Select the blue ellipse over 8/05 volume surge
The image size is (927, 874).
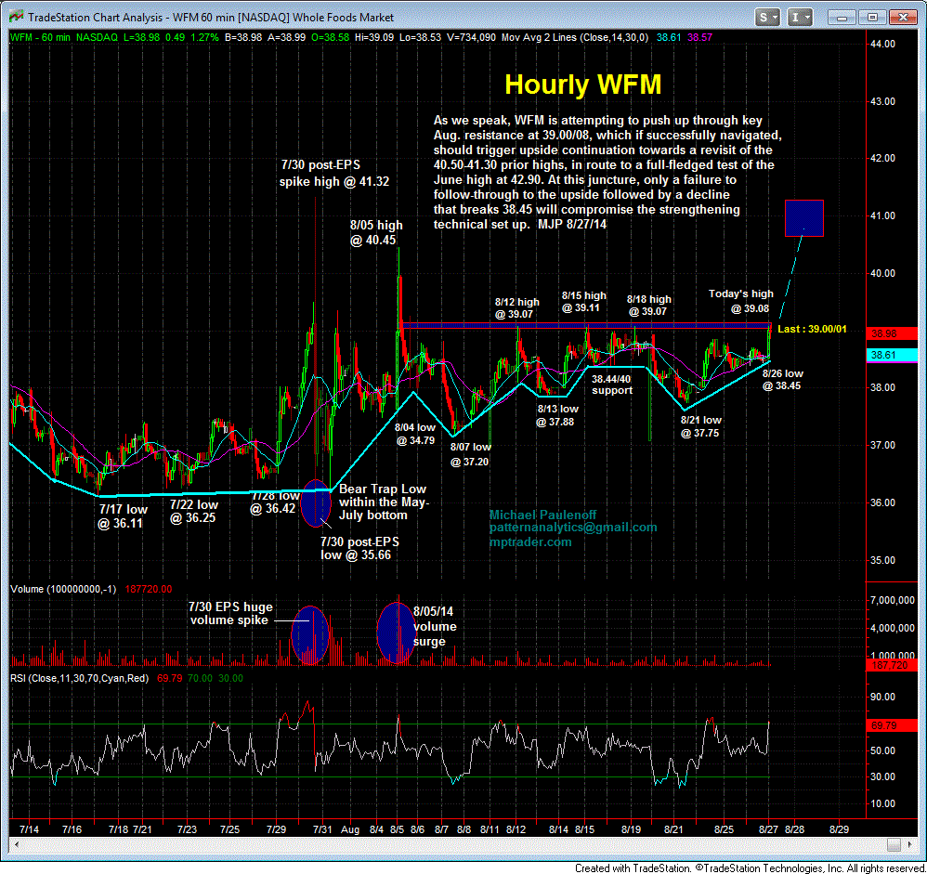click(x=397, y=633)
